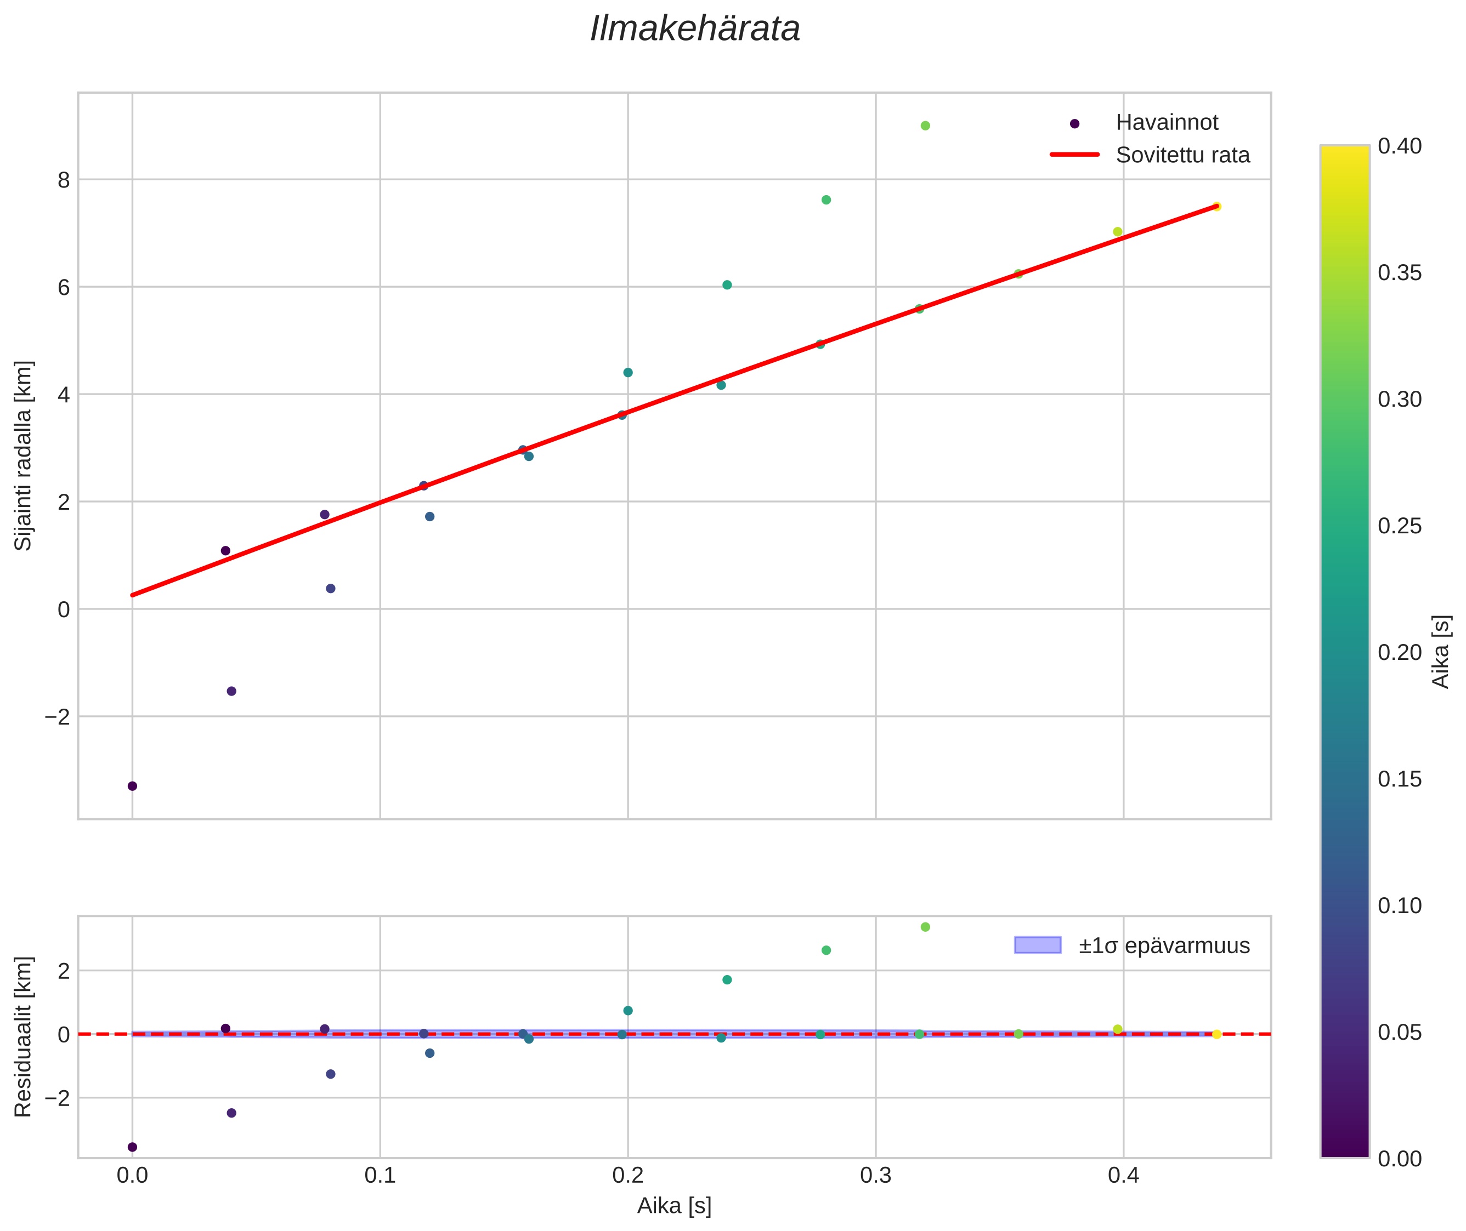This screenshot has width=1466, height=1231.
Task: Click the 8 tick label on the position axis
Action: point(64,180)
